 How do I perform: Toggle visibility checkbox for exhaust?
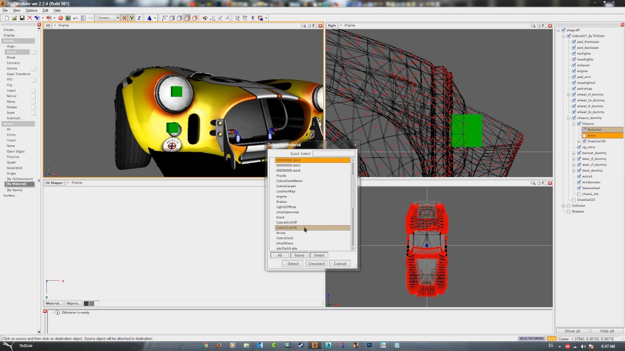tap(574, 65)
